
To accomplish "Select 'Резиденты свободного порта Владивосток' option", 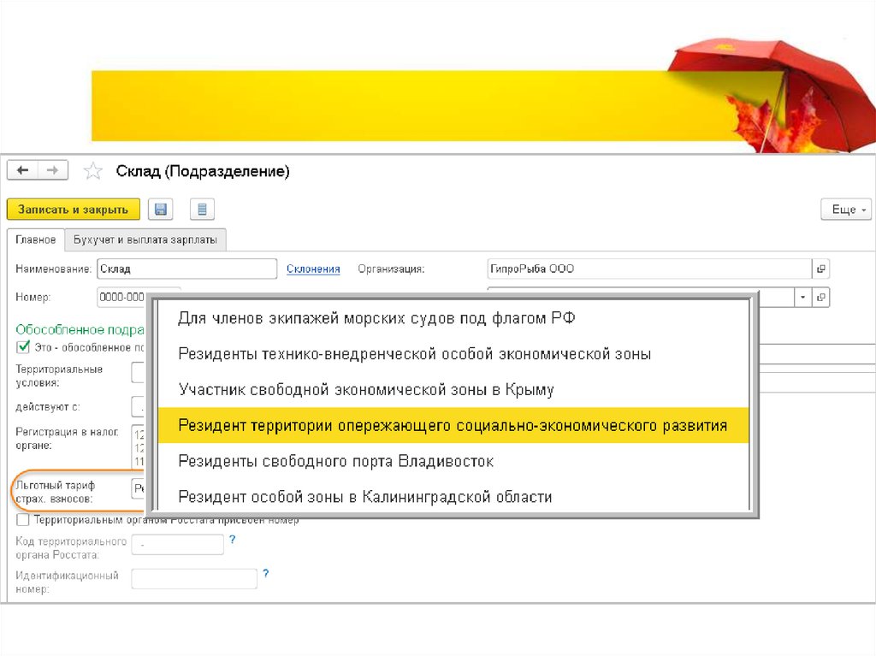I will tap(335, 461).
